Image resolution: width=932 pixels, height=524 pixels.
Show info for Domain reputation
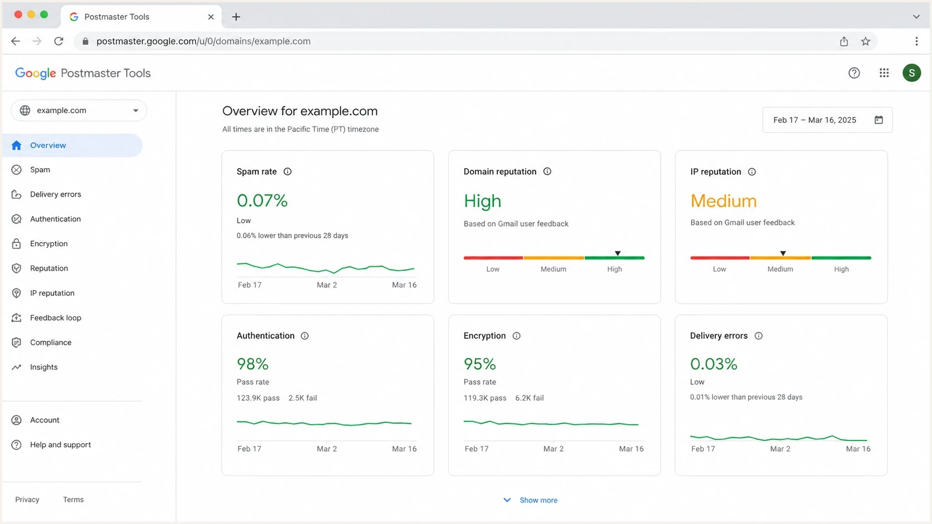tap(547, 172)
